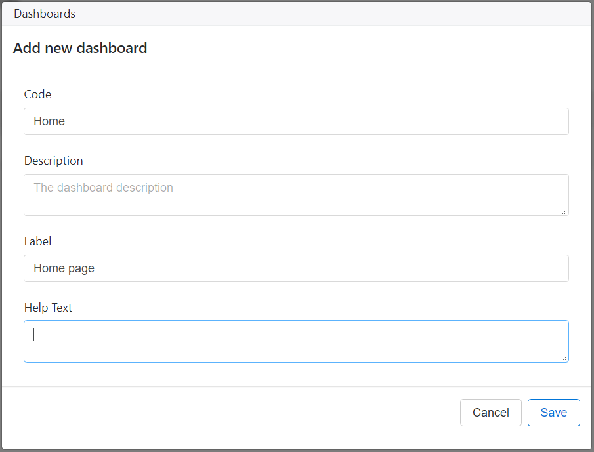Select the Home page text in Label field

pos(64,268)
